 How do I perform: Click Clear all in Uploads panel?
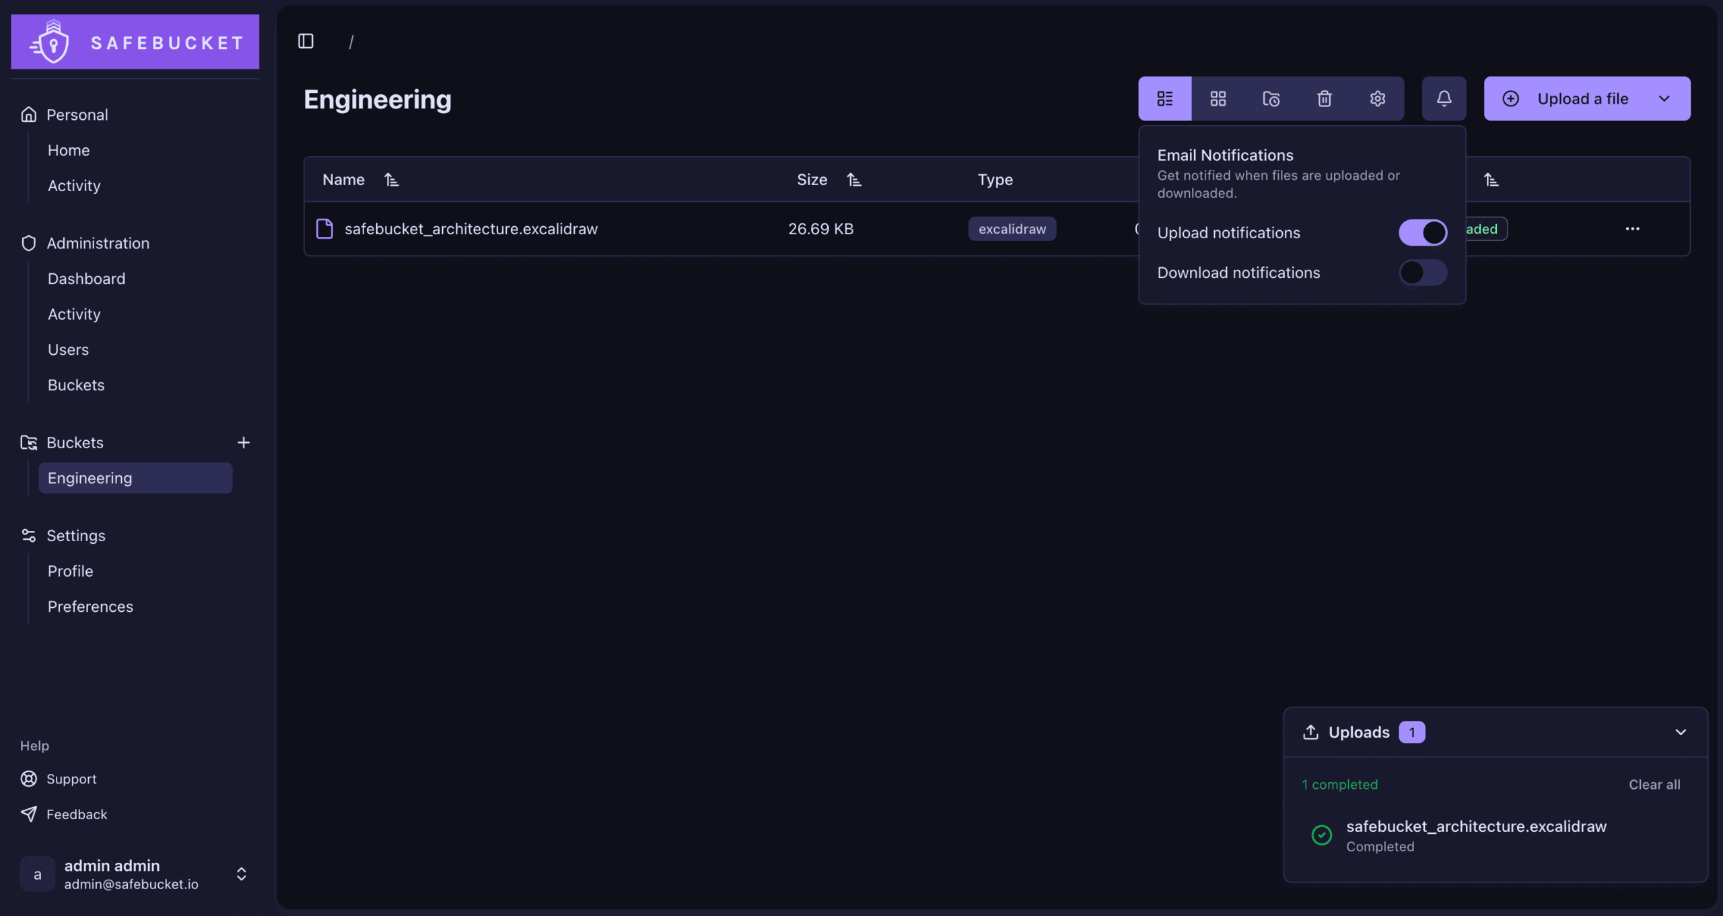[x=1654, y=785]
